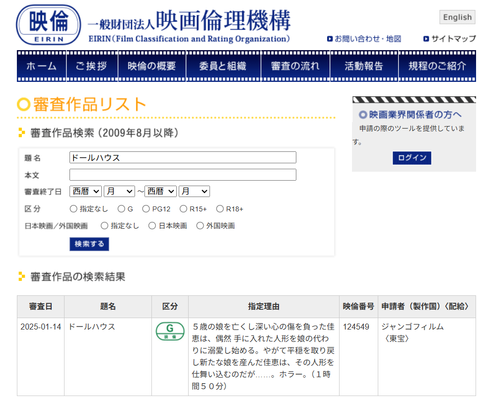Open ご挨拶 menu item

pyautogui.click(x=92, y=66)
